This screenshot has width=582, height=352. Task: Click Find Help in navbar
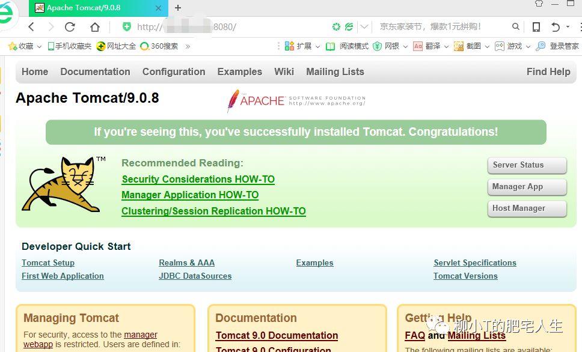tap(548, 71)
